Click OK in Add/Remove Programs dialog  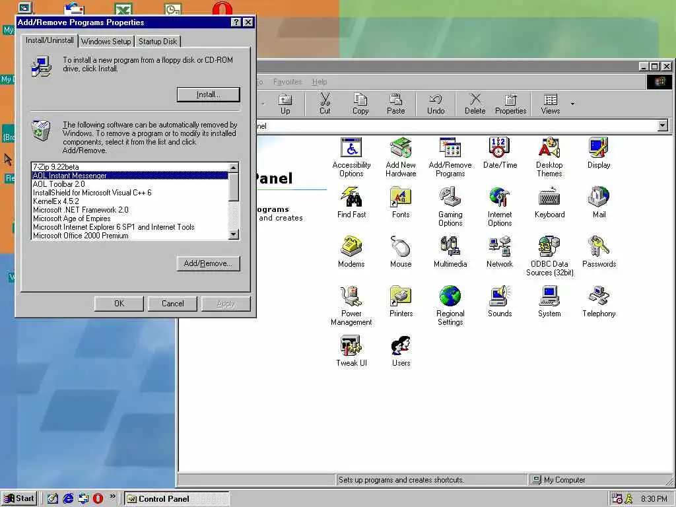(119, 304)
